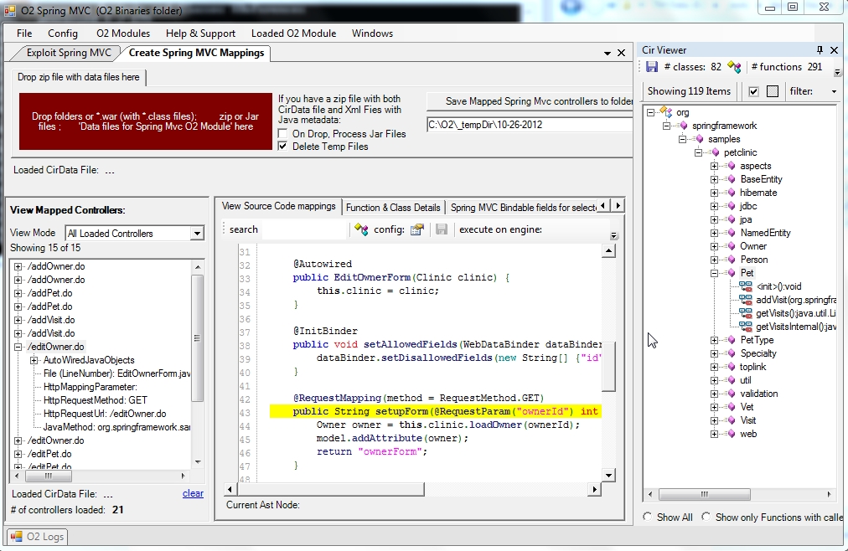Open the Config menu

click(x=63, y=33)
